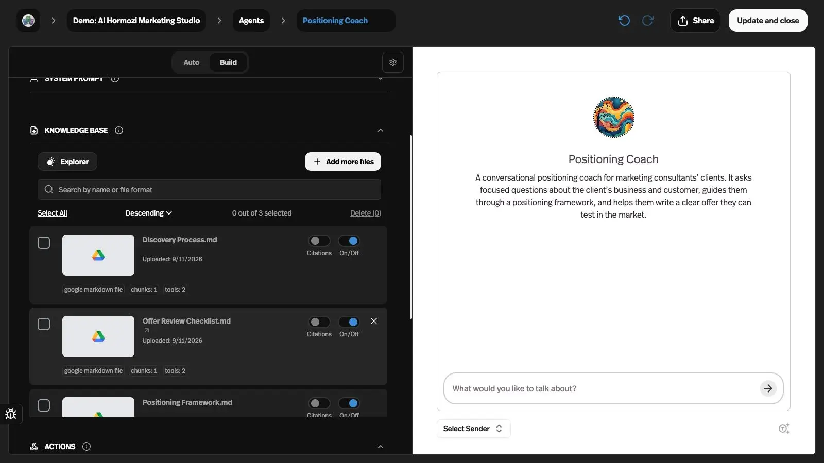Image resolution: width=824 pixels, height=463 pixels.
Task: Open the settings gear next to Build
Action: pos(393,62)
